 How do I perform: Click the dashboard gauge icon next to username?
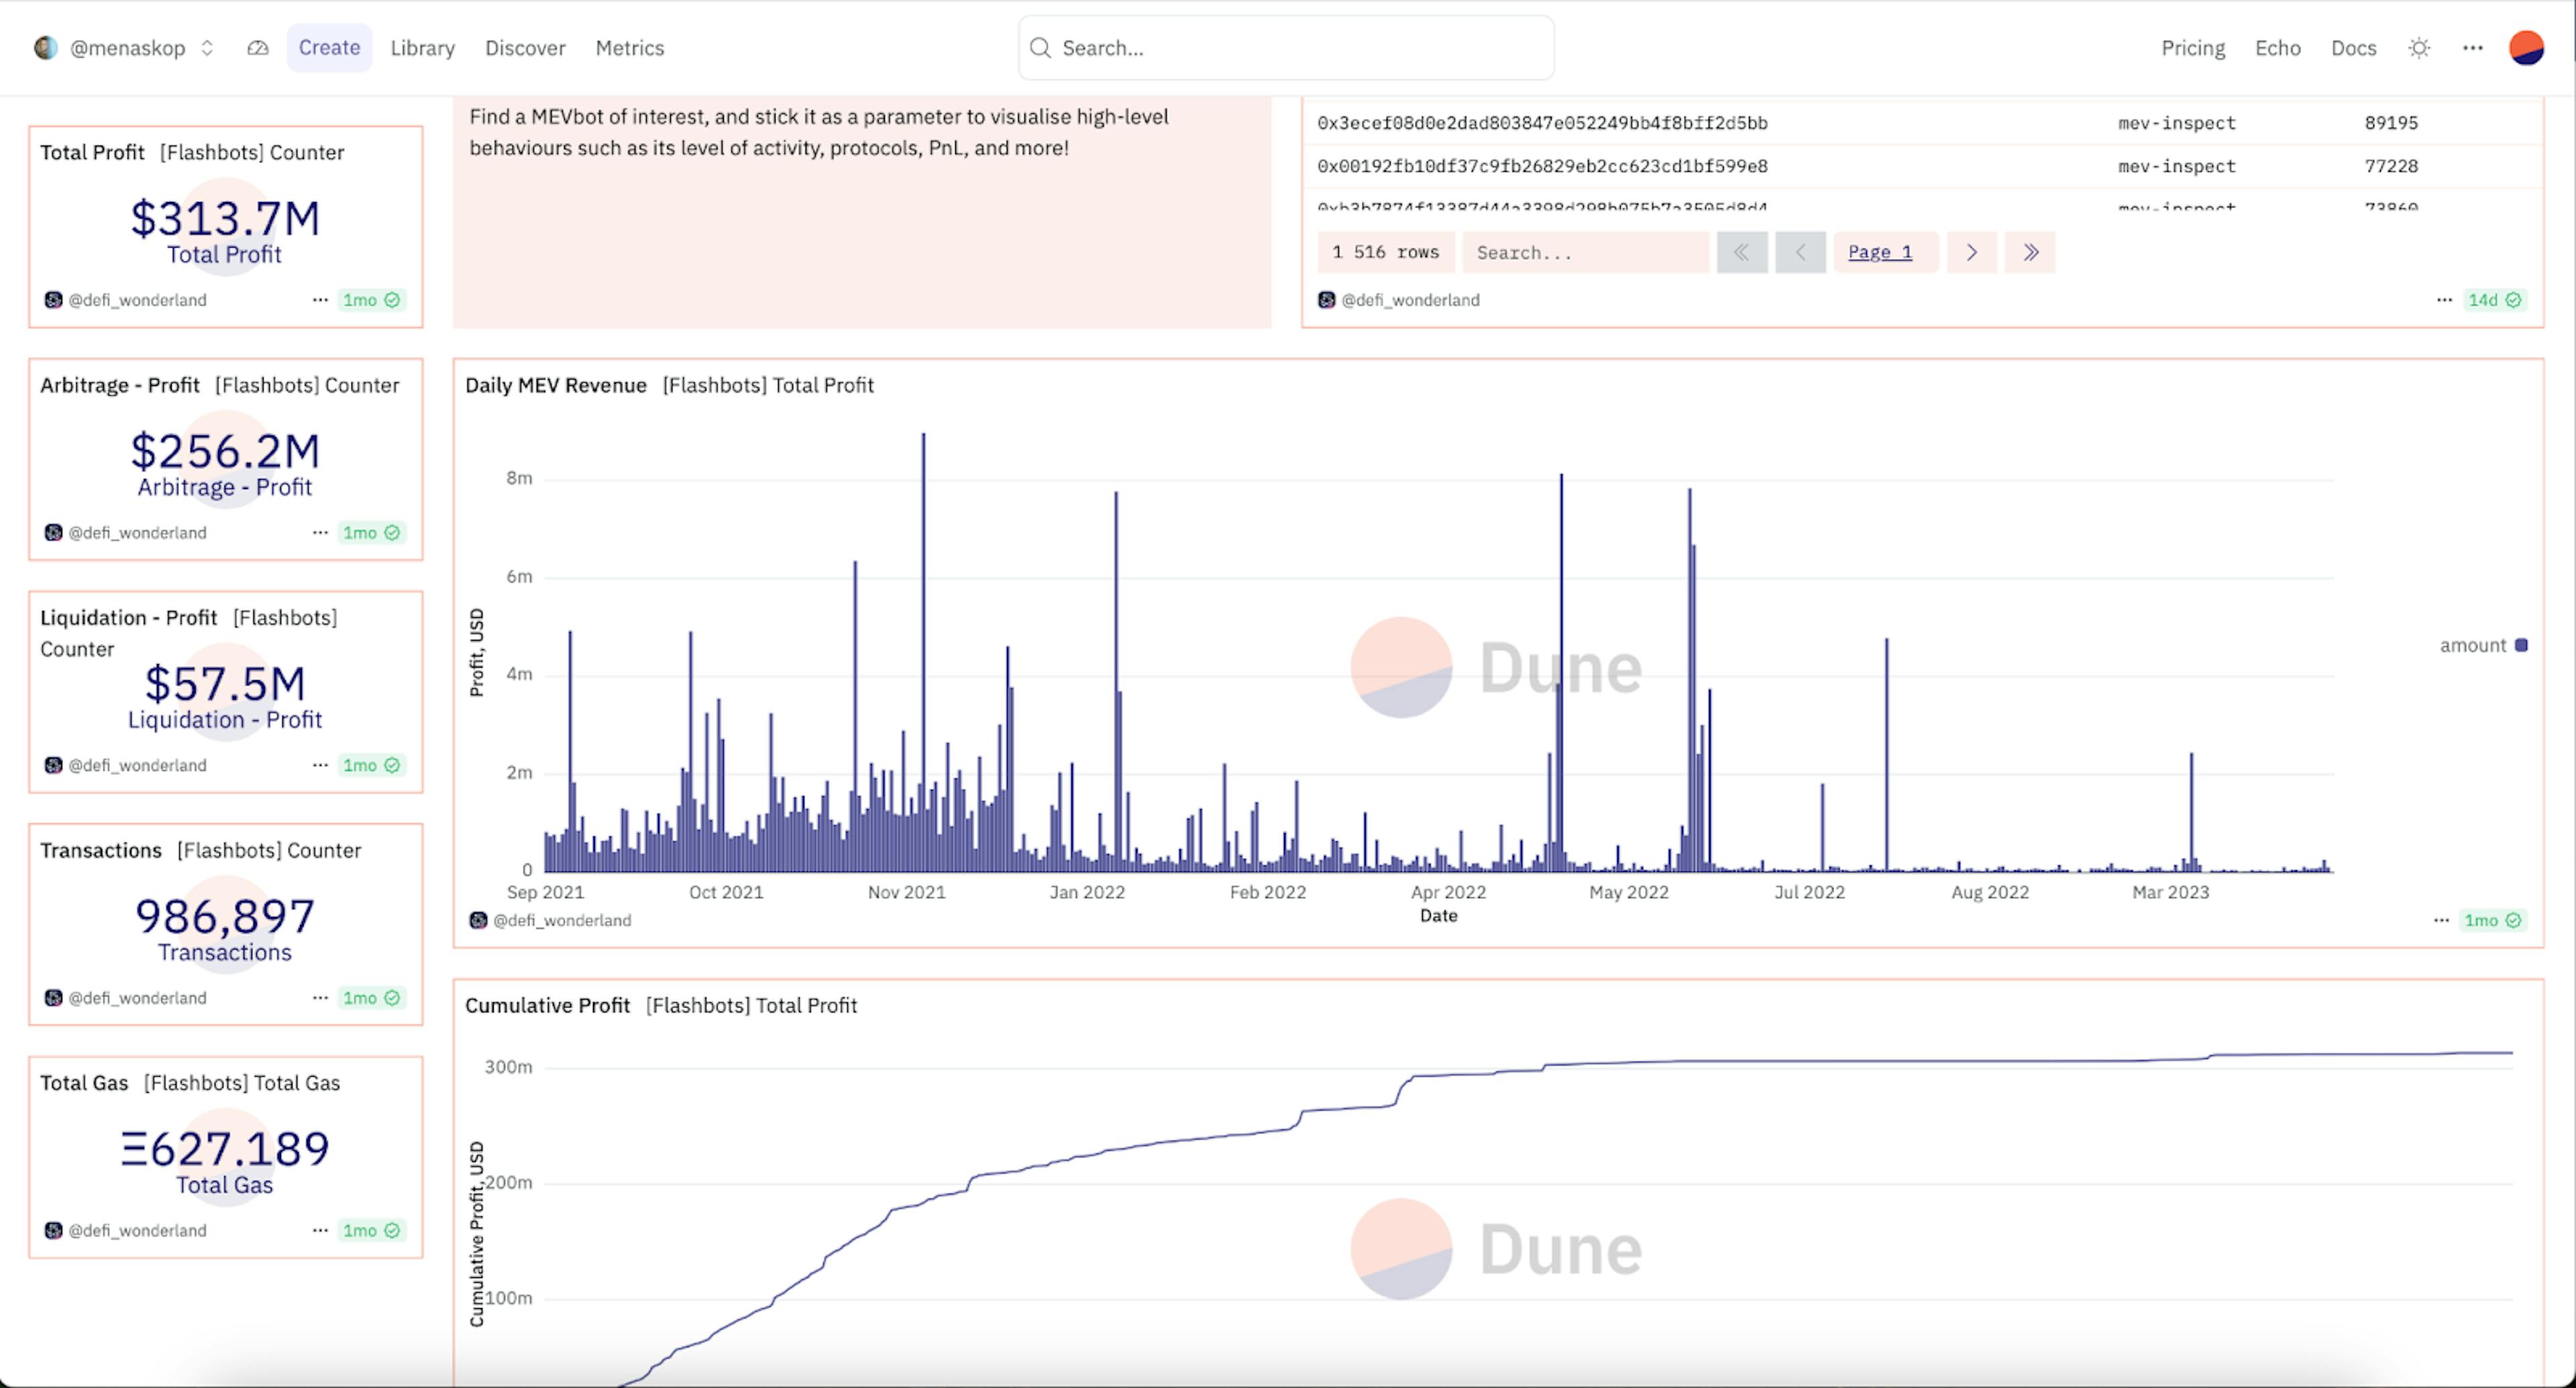tap(258, 48)
